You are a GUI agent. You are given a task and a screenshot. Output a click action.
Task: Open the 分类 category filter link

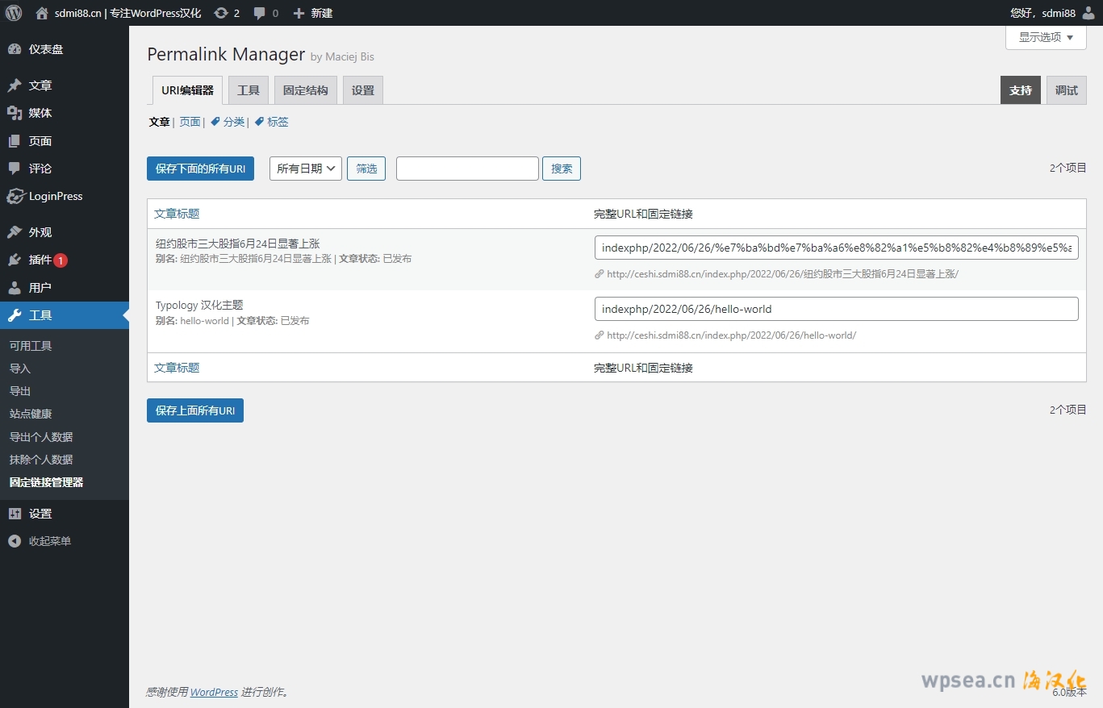pyautogui.click(x=233, y=122)
